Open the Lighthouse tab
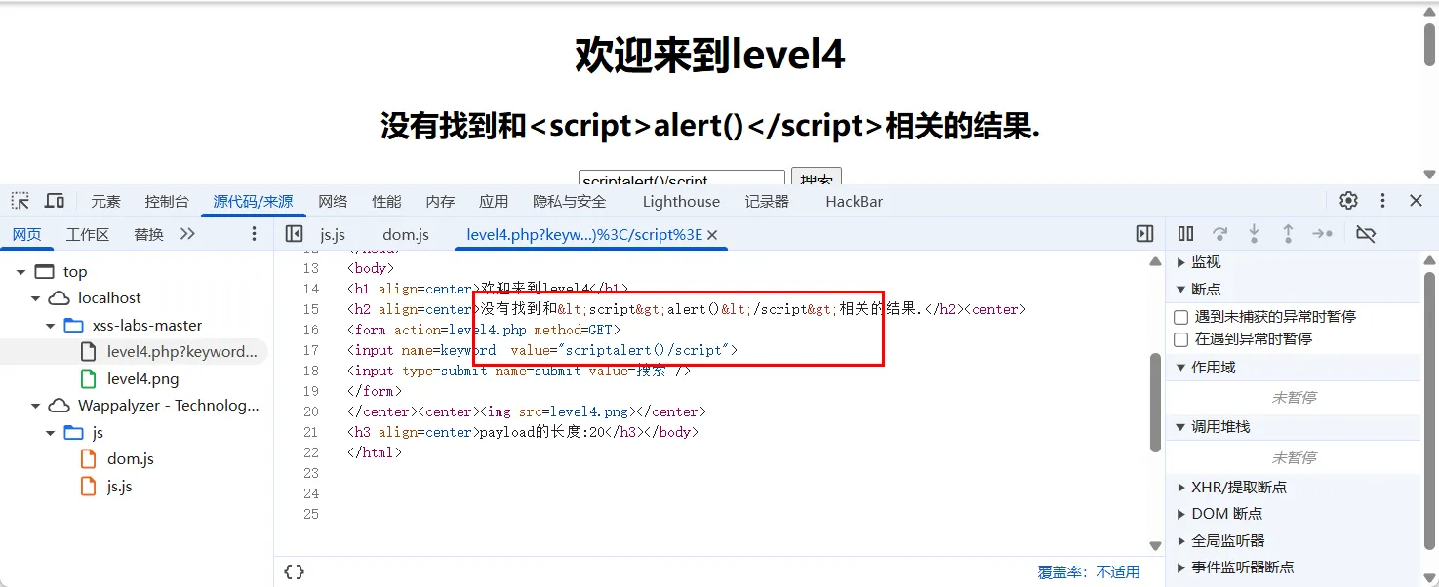 [x=681, y=202]
